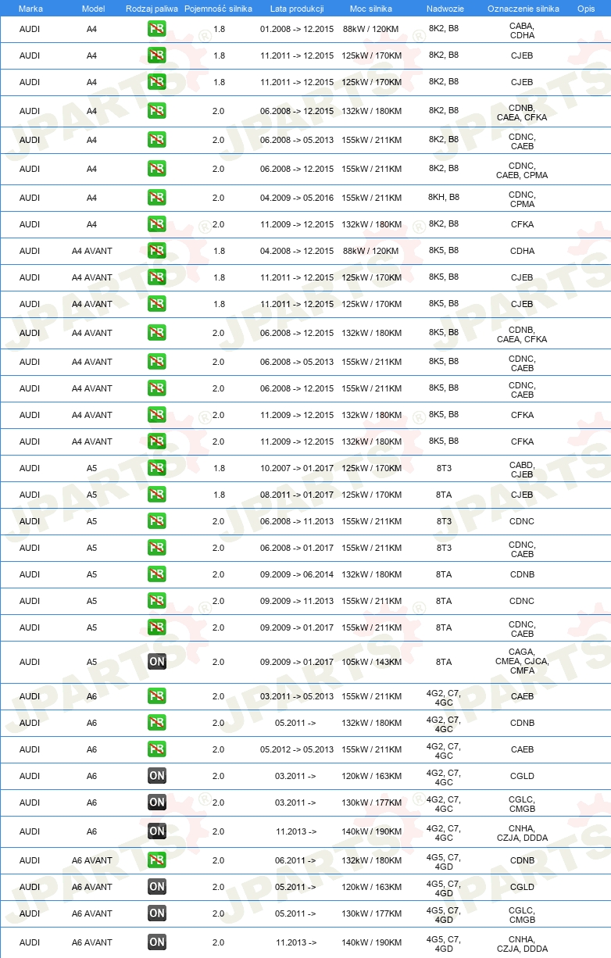Viewport: 611px width, 958px height.
Task: Click PB icon in A5 09.2009 -> 11.2013 row
Action: [157, 601]
